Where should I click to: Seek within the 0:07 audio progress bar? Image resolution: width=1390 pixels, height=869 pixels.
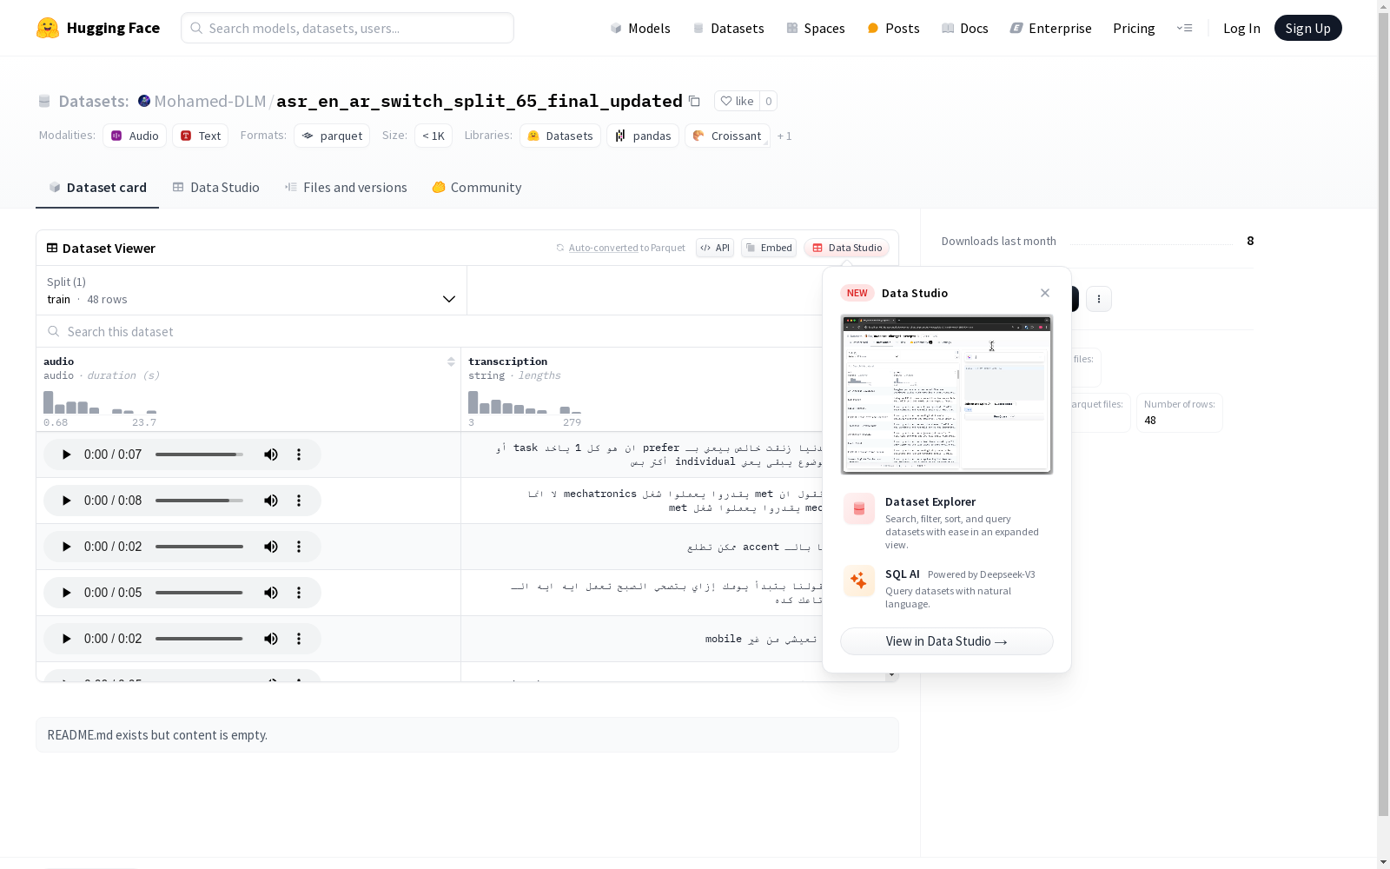tap(199, 454)
